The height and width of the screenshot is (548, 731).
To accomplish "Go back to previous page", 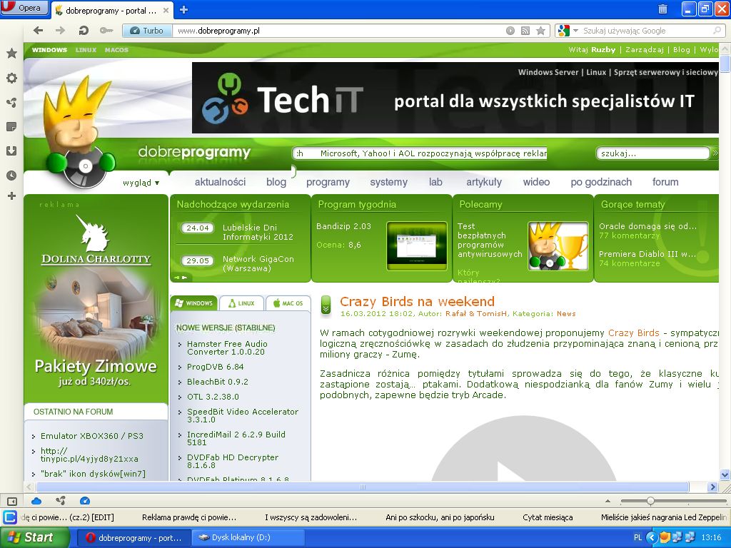I will pyautogui.click(x=39, y=31).
